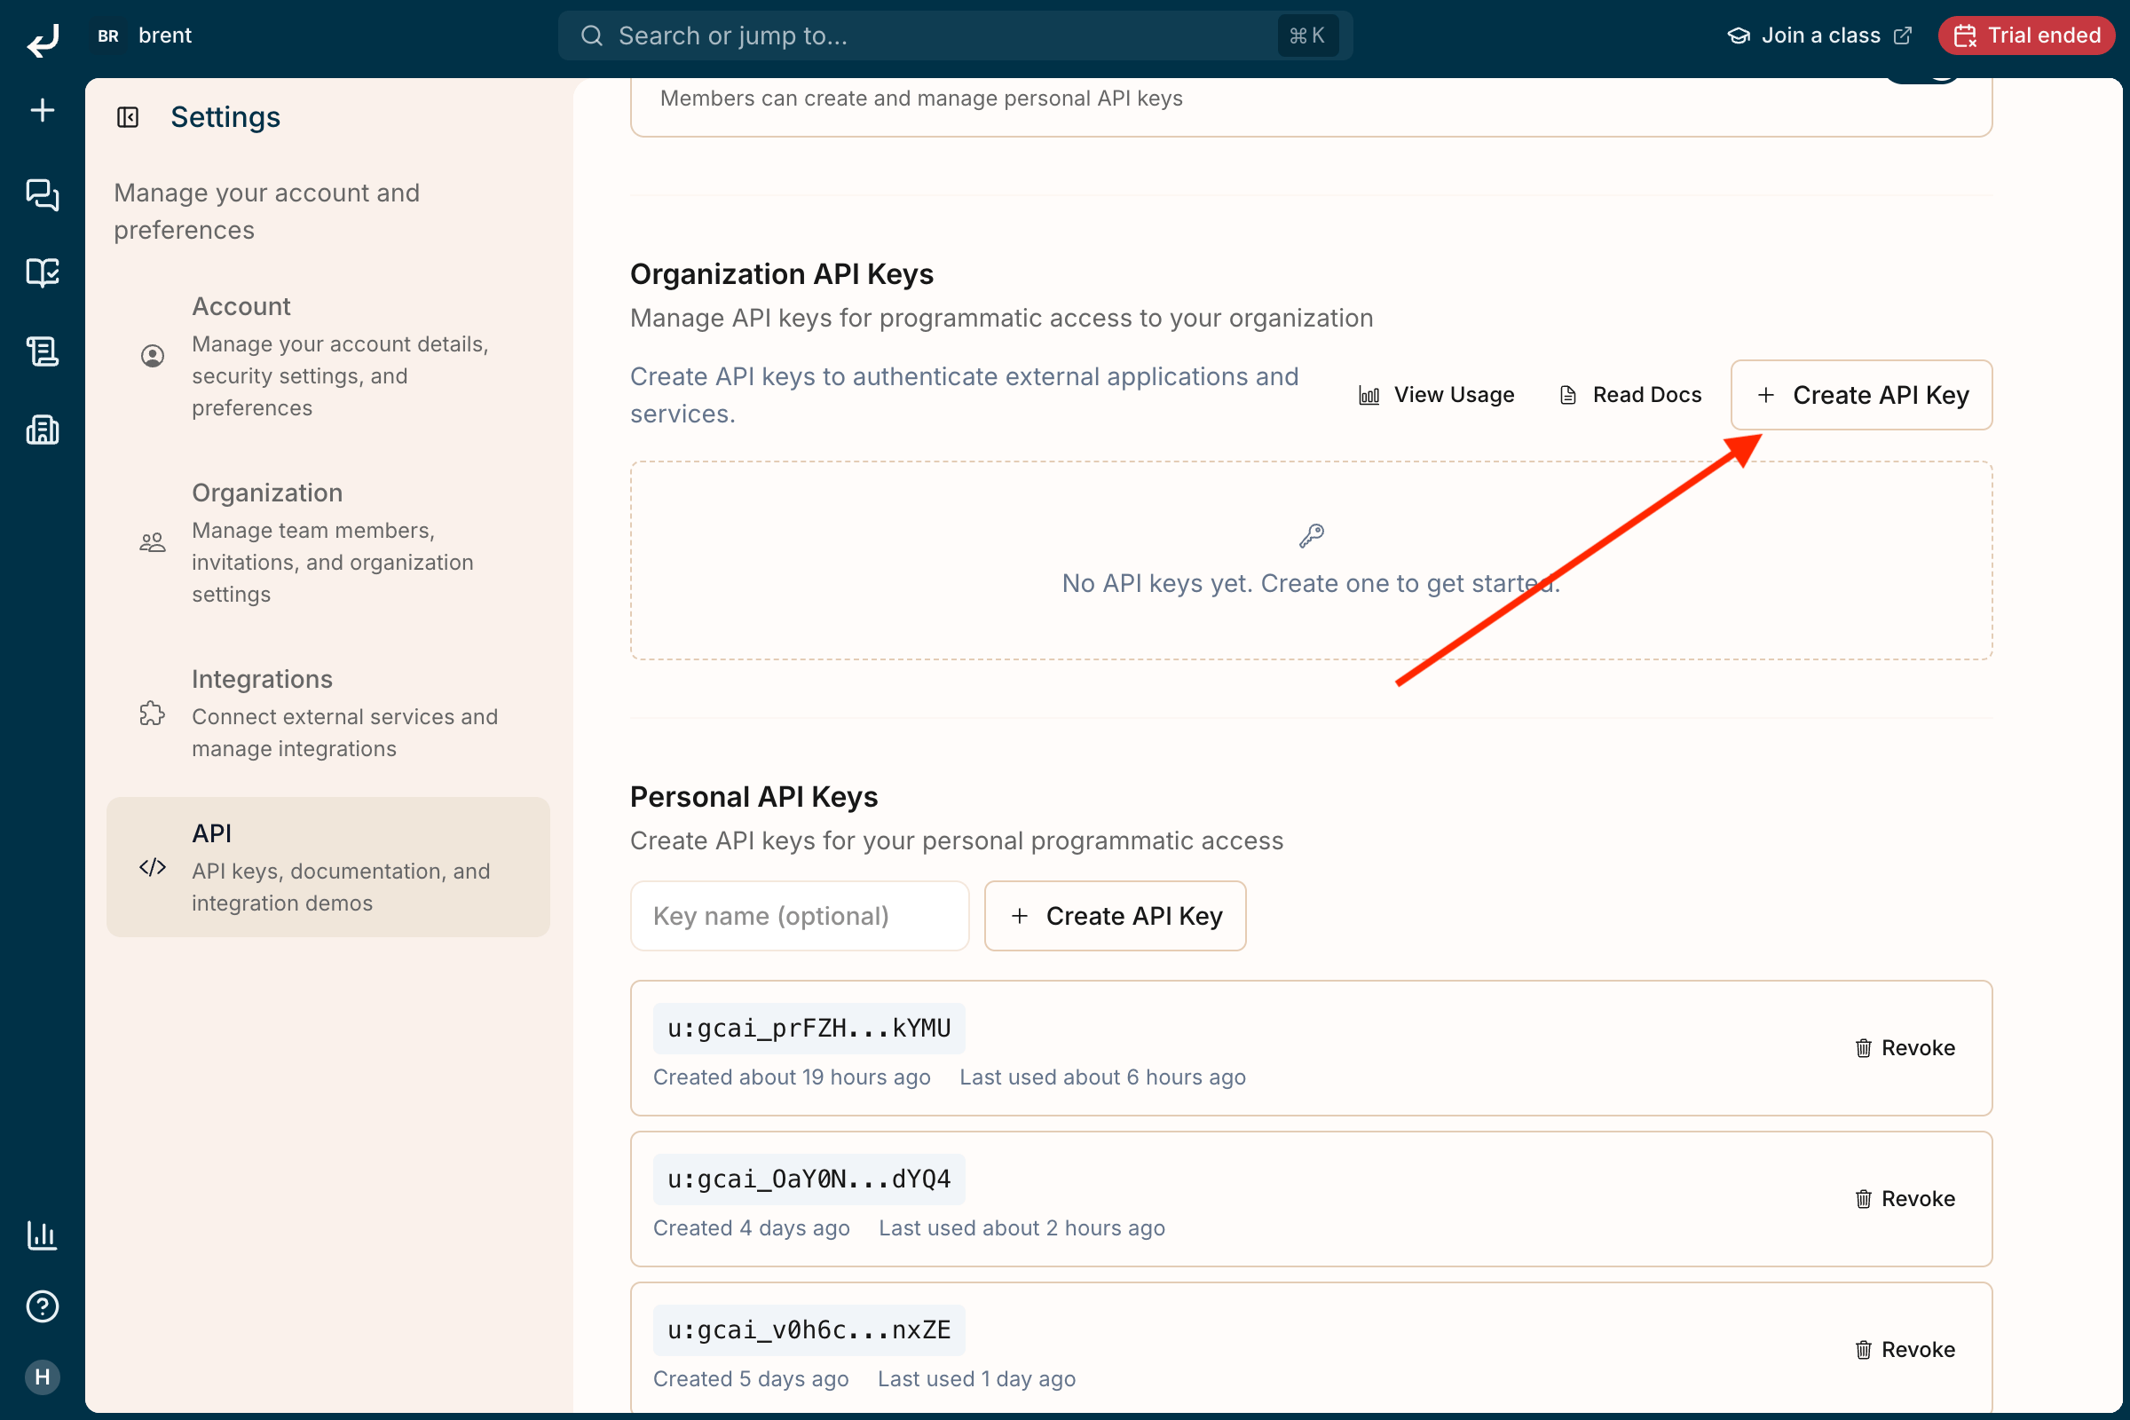Click the u:gcai_OaY0N...dYQ4 key text
Image resolution: width=2130 pixels, height=1420 pixels.
tap(809, 1180)
